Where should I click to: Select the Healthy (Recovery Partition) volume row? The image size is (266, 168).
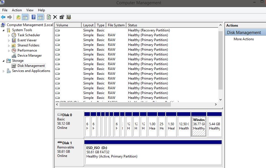point(137,30)
